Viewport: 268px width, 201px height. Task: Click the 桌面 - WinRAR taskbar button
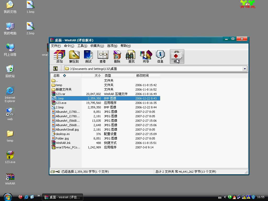tap(63, 197)
